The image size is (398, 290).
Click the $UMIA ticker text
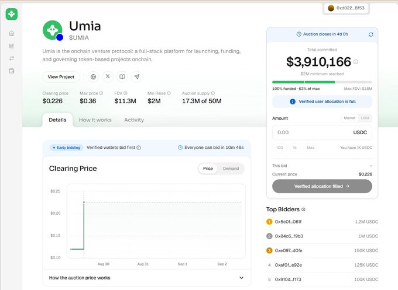pos(79,38)
